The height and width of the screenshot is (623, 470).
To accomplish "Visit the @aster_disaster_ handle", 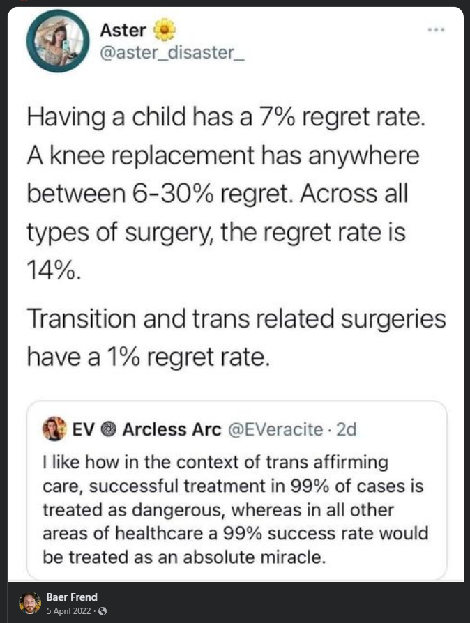I will tap(172, 53).
